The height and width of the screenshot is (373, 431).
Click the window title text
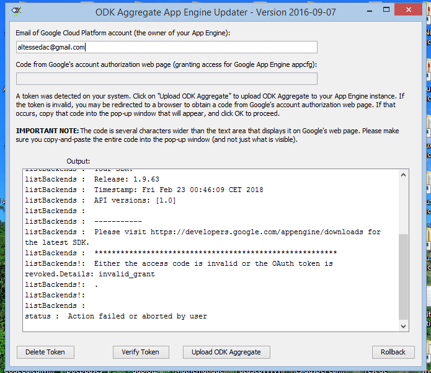tap(216, 12)
